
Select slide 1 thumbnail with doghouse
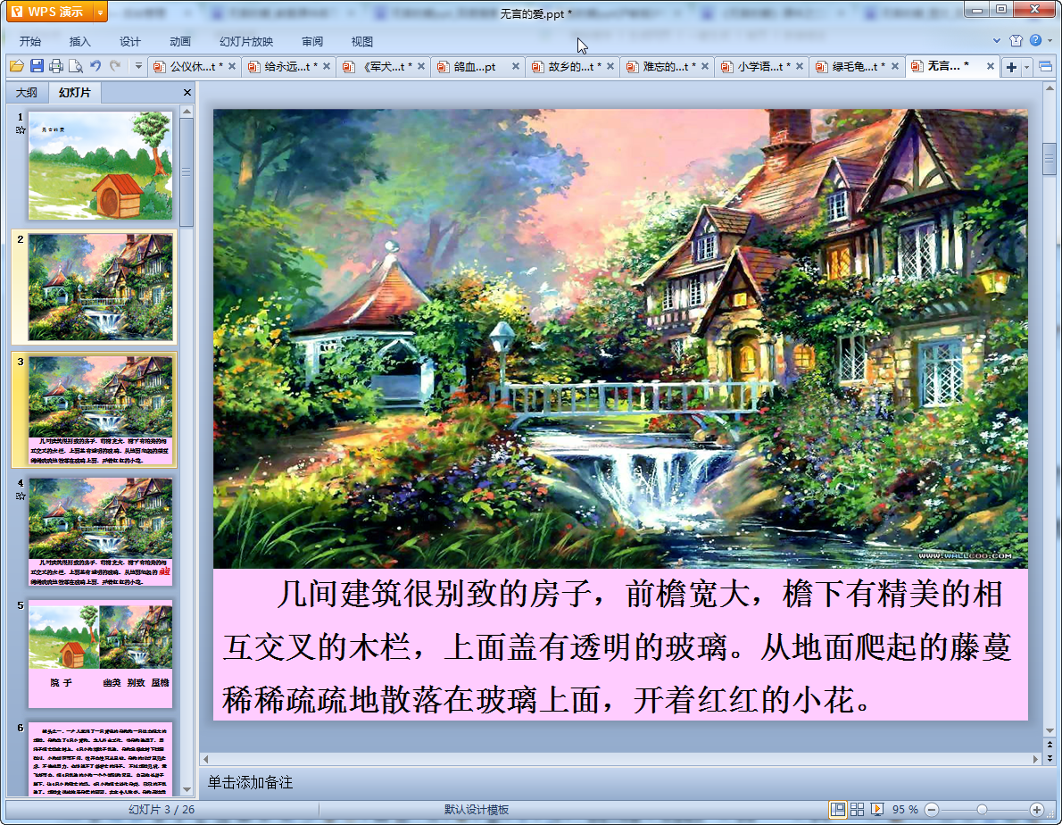pyautogui.click(x=100, y=165)
